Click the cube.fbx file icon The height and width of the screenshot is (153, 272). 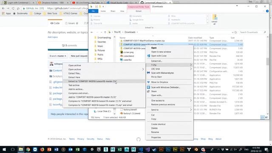122,59
